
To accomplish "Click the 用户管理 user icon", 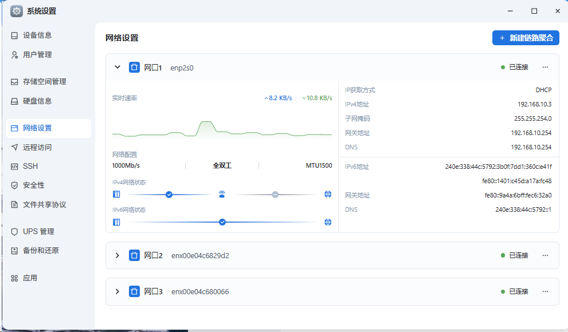I will 15,55.
